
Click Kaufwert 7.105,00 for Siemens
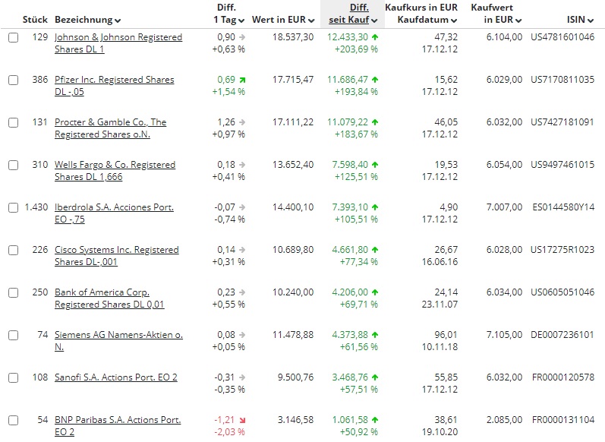504,334
